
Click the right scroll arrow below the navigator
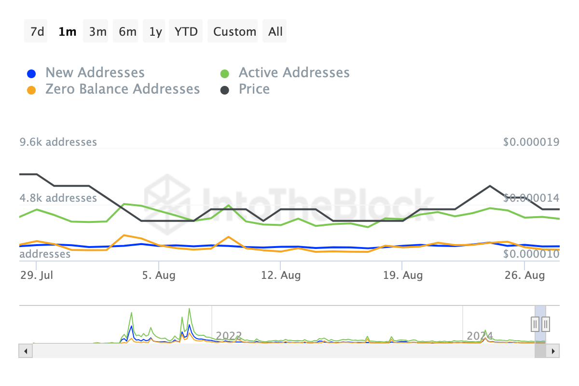554,351
